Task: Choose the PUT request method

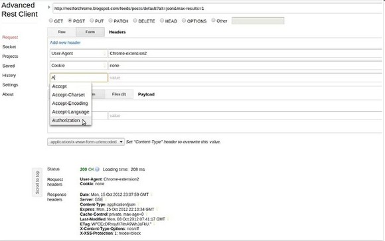Action: (x=92, y=21)
